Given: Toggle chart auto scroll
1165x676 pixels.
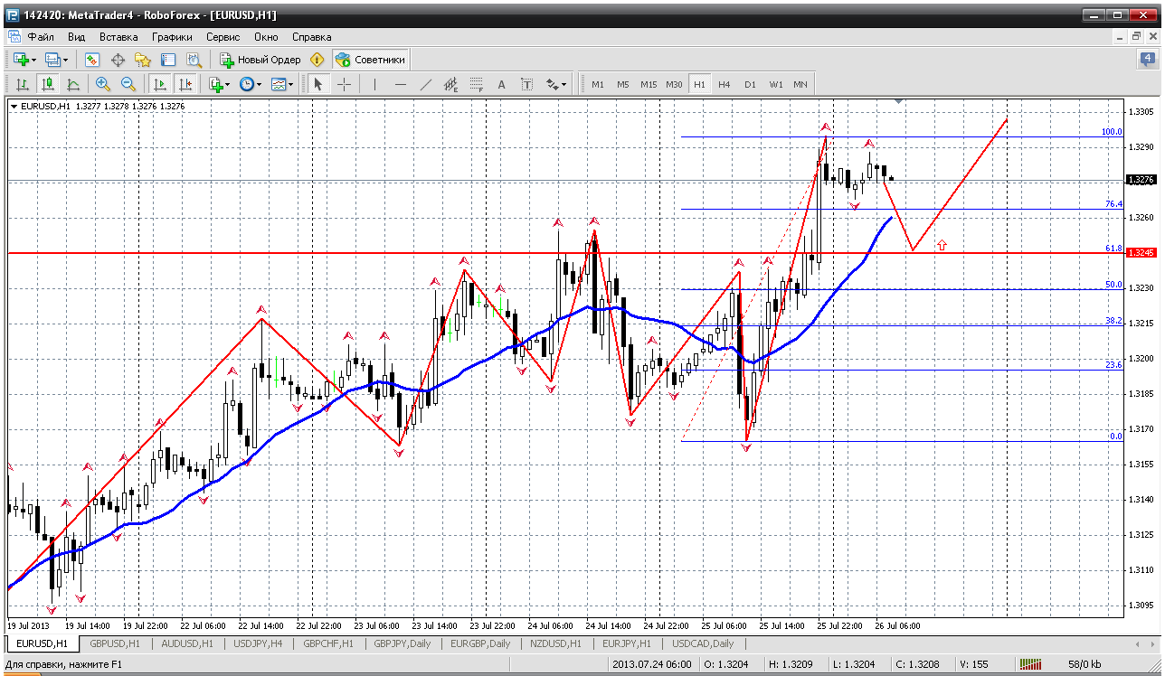Looking at the screenshot, I should tap(160, 84).
